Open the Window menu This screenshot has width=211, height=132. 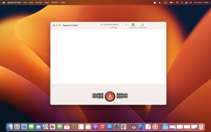[x=55, y=3]
